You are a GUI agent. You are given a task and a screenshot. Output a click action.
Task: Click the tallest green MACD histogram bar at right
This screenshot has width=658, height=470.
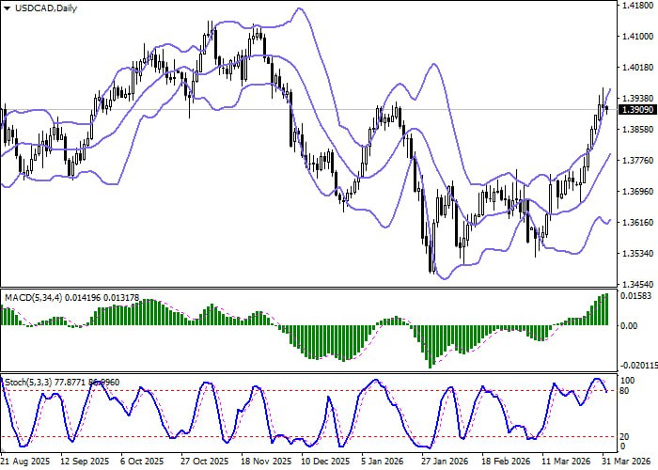(x=606, y=310)
